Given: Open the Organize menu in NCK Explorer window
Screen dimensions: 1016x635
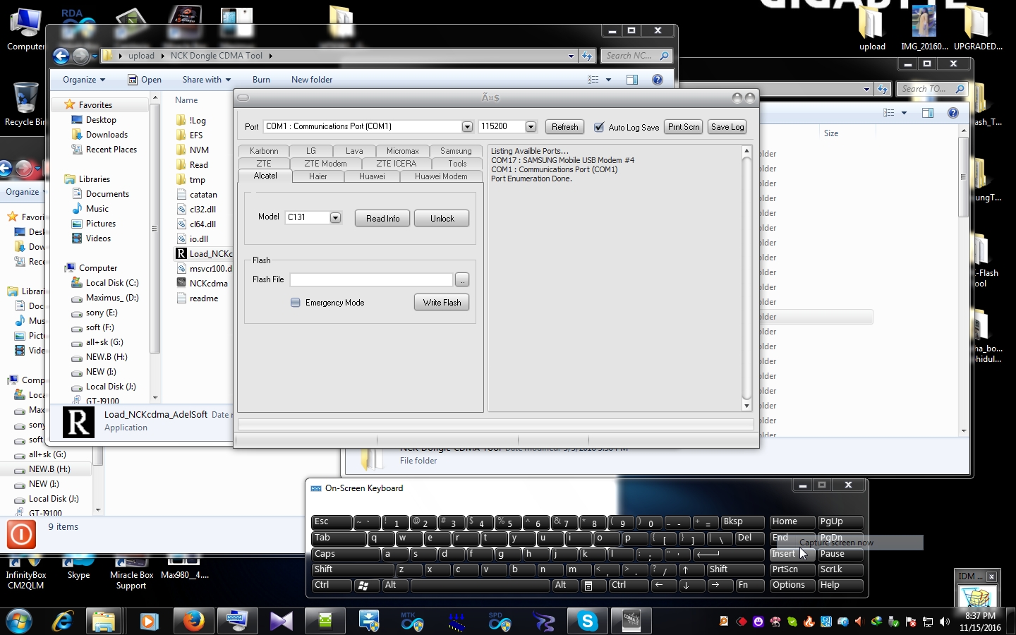Looking at the screenshot, I should [83, 80].
